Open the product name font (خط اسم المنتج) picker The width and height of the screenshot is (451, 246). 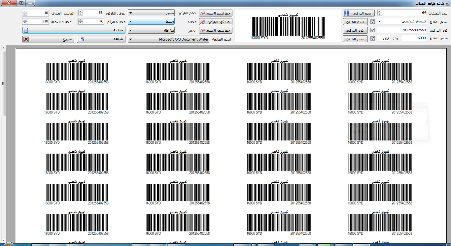click(x=216, y=13)
